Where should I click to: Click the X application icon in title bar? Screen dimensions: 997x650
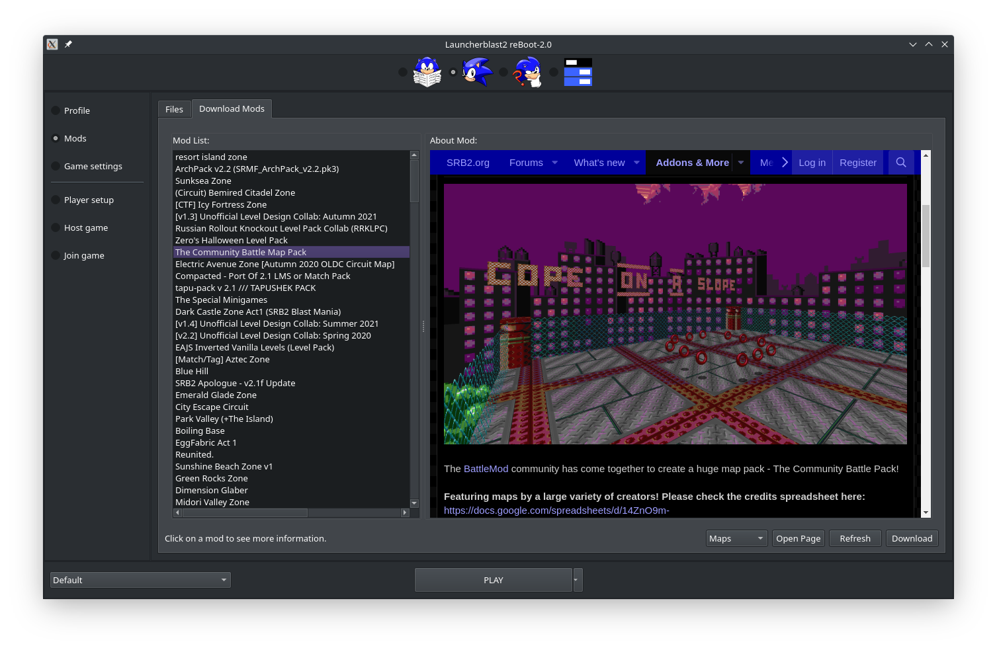click(x=52, y=44)
